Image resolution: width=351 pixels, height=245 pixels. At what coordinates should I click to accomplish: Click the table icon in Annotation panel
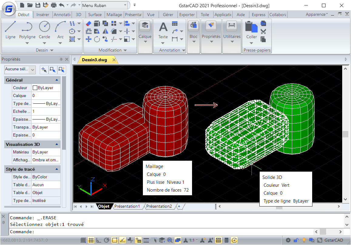tap(175, 24)
